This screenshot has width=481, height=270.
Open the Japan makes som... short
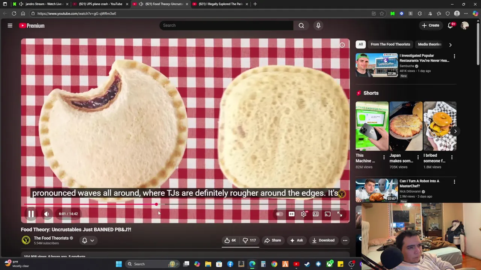[406, 126]
